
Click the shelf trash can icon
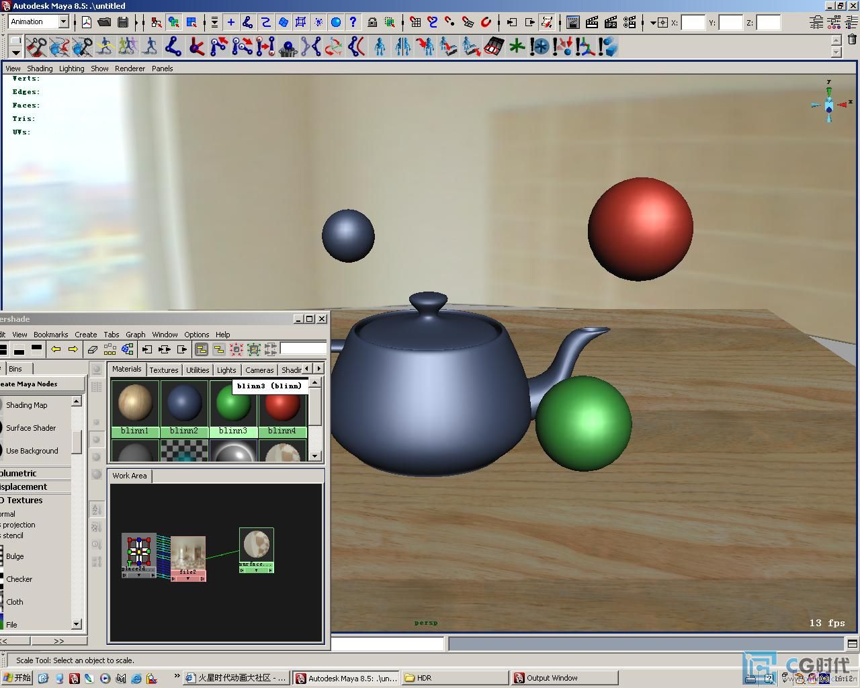(x=852, y=39)
